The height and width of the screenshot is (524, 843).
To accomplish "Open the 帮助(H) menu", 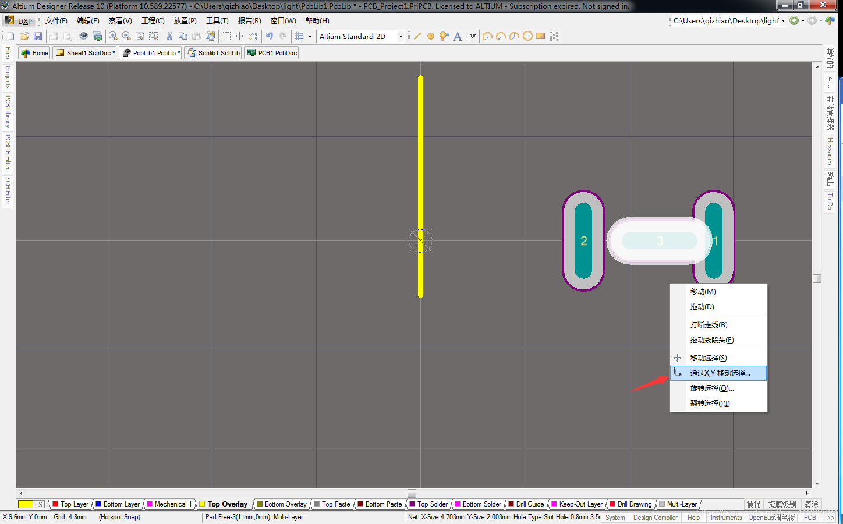I will point(317,20).
